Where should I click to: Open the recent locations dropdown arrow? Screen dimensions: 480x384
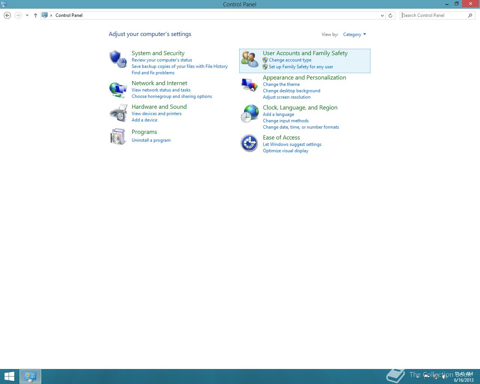point(27,15)
